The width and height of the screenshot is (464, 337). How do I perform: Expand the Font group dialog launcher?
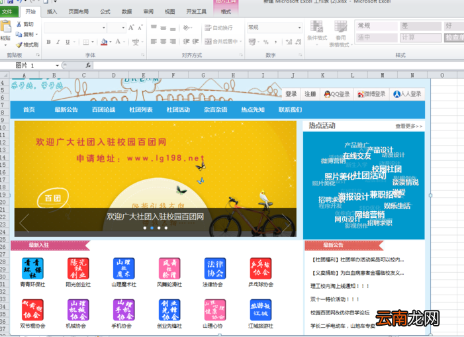(x=142, y=55)
